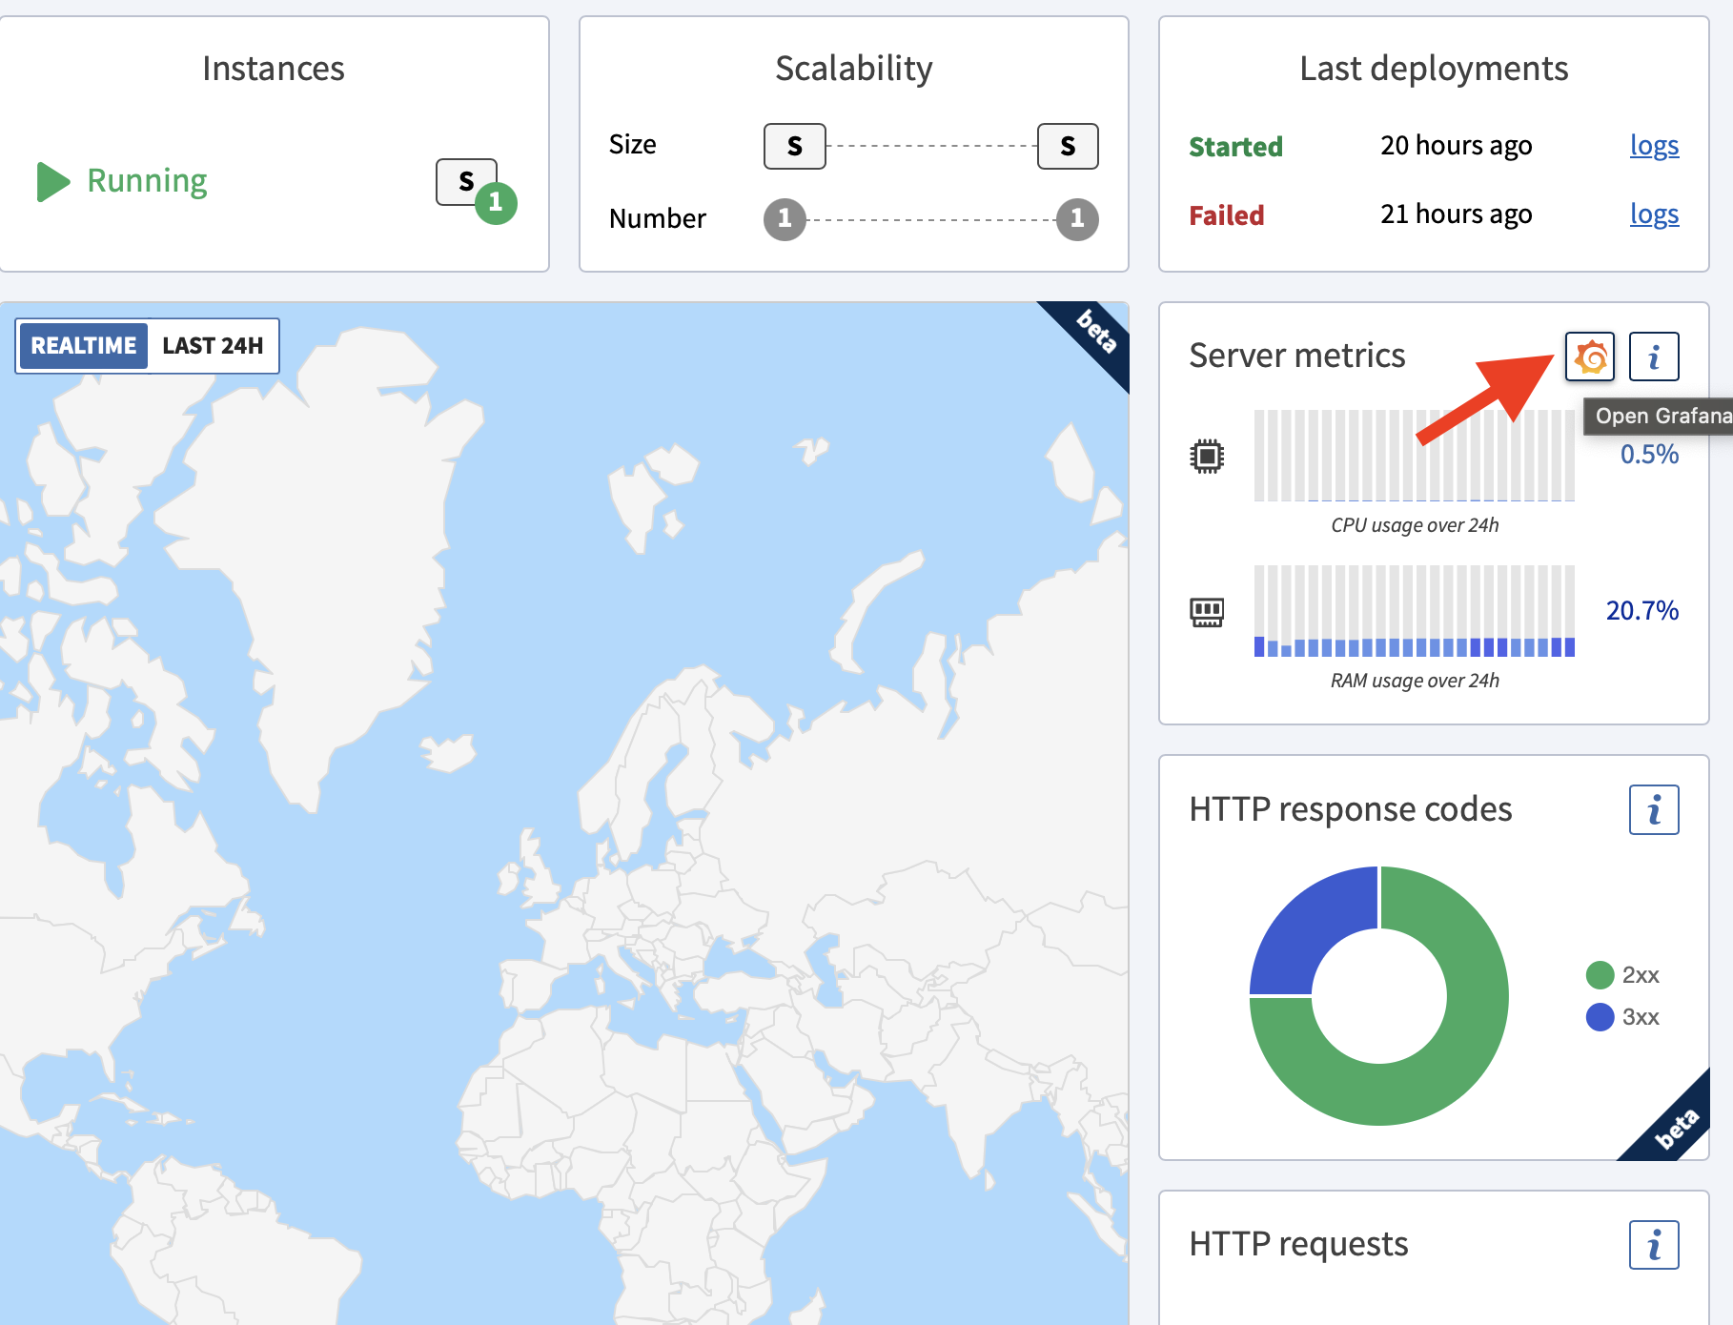
Task: Open HTTP response codes info tooltip
Action: [1654, 809]
